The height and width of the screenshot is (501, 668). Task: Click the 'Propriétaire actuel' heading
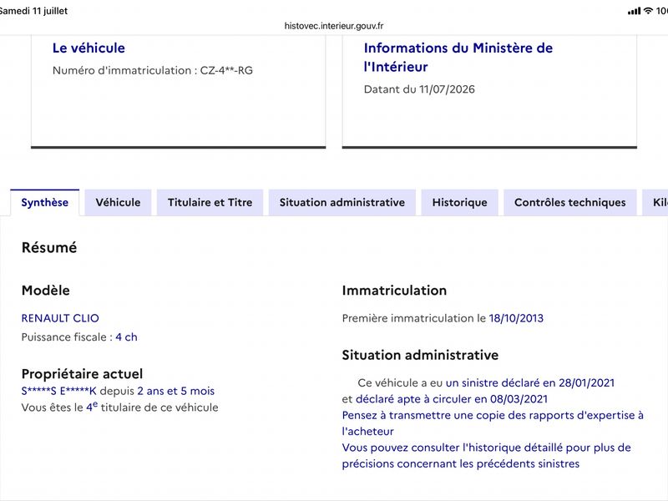pos(82,373)
